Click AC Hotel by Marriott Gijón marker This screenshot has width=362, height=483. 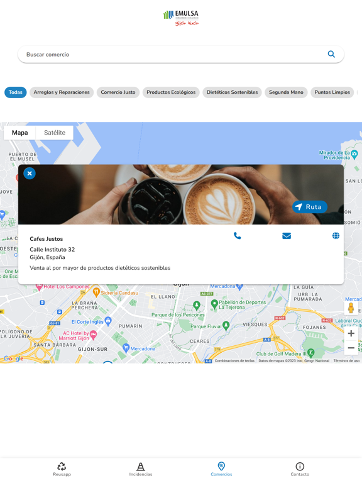[93, 335]
